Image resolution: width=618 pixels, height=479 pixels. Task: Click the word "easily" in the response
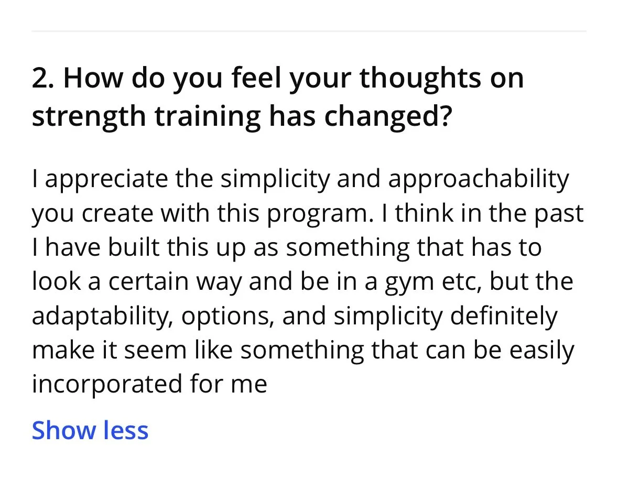542,351
